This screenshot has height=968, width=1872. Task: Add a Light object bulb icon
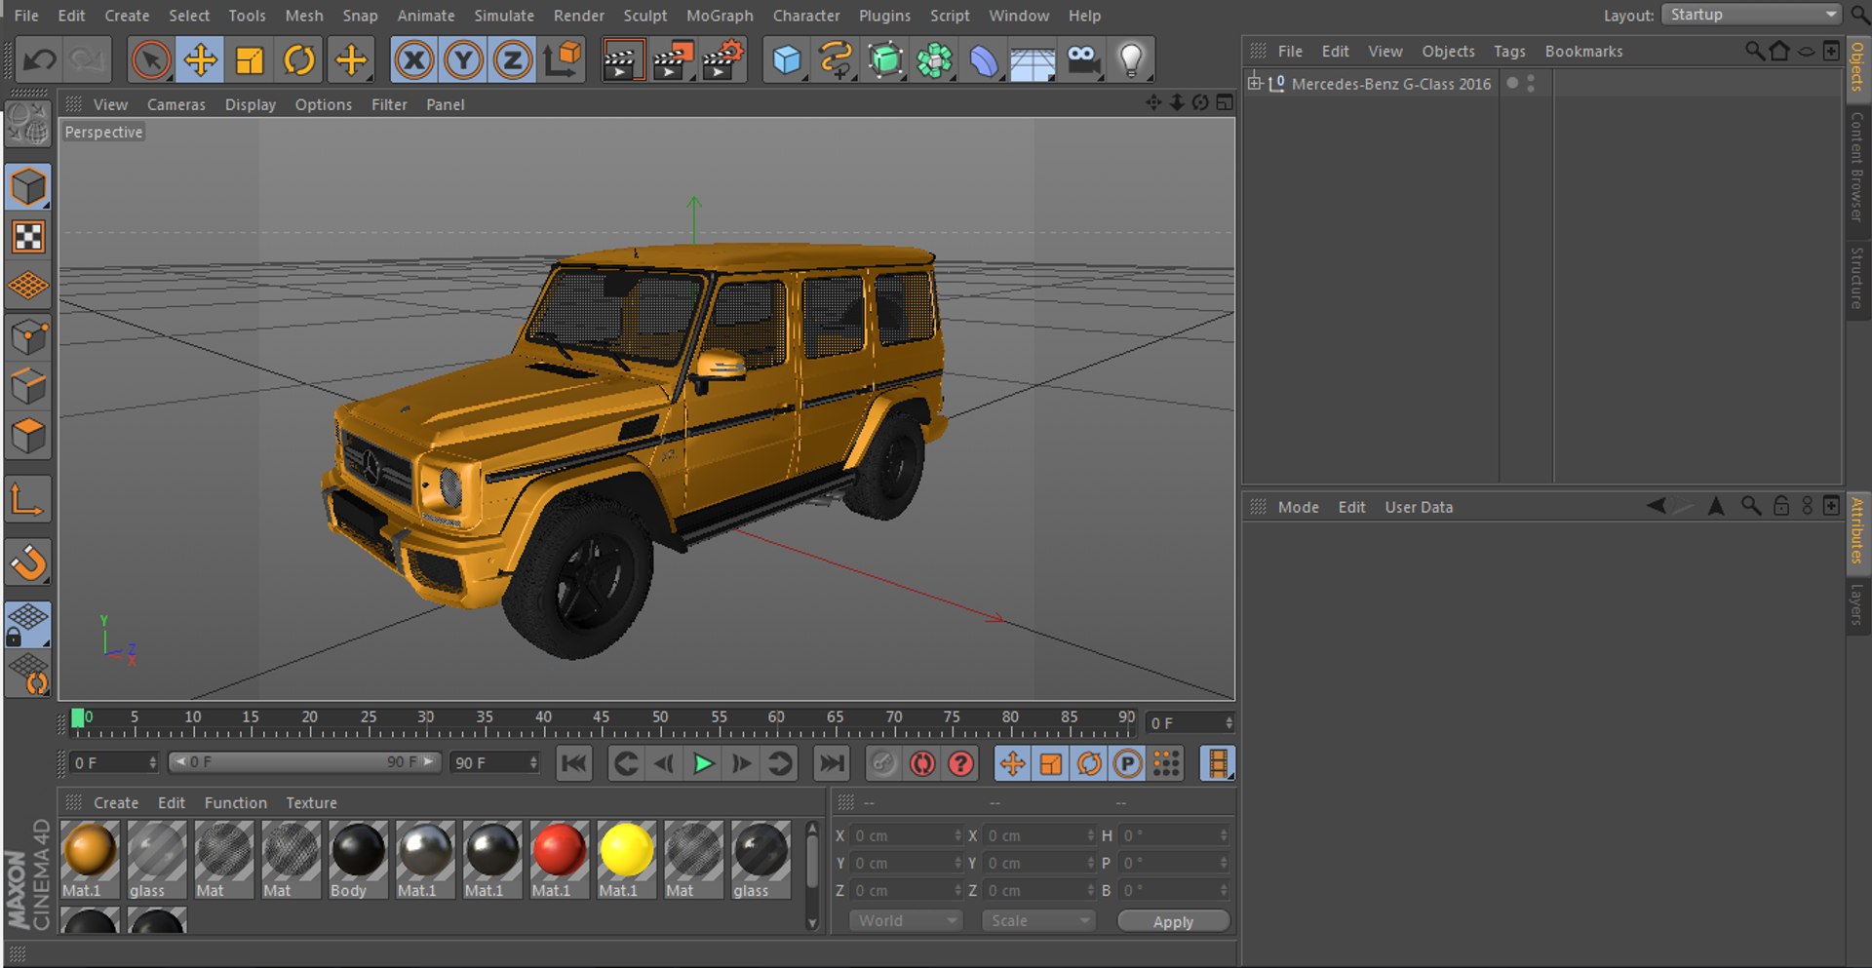click(1131, 60)
